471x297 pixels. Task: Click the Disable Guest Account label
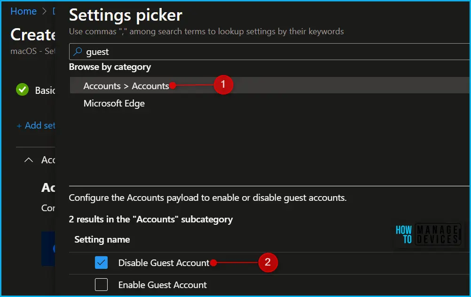(x=164, y=263)
